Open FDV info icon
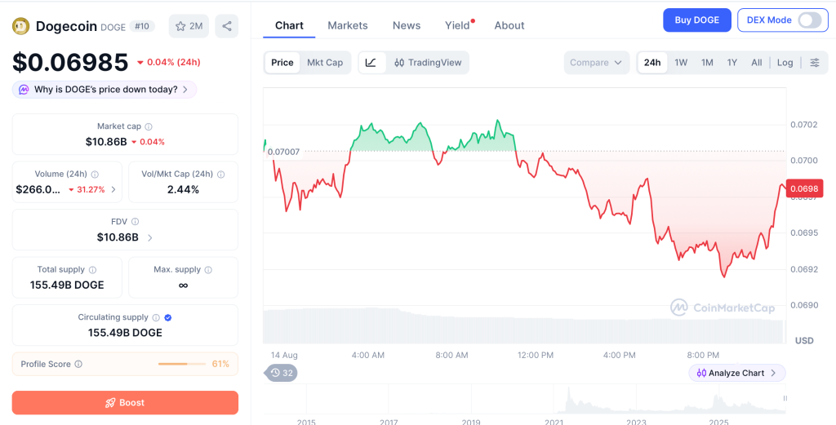The width and height of the screenshot is (836, 425). point(136,222)
